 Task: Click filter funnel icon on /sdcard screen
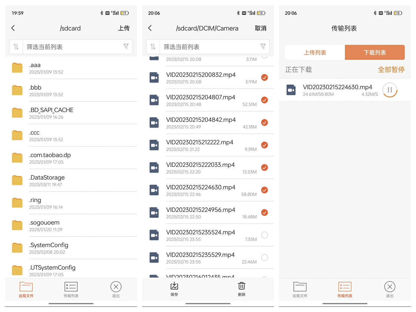[x=126, y=46]
